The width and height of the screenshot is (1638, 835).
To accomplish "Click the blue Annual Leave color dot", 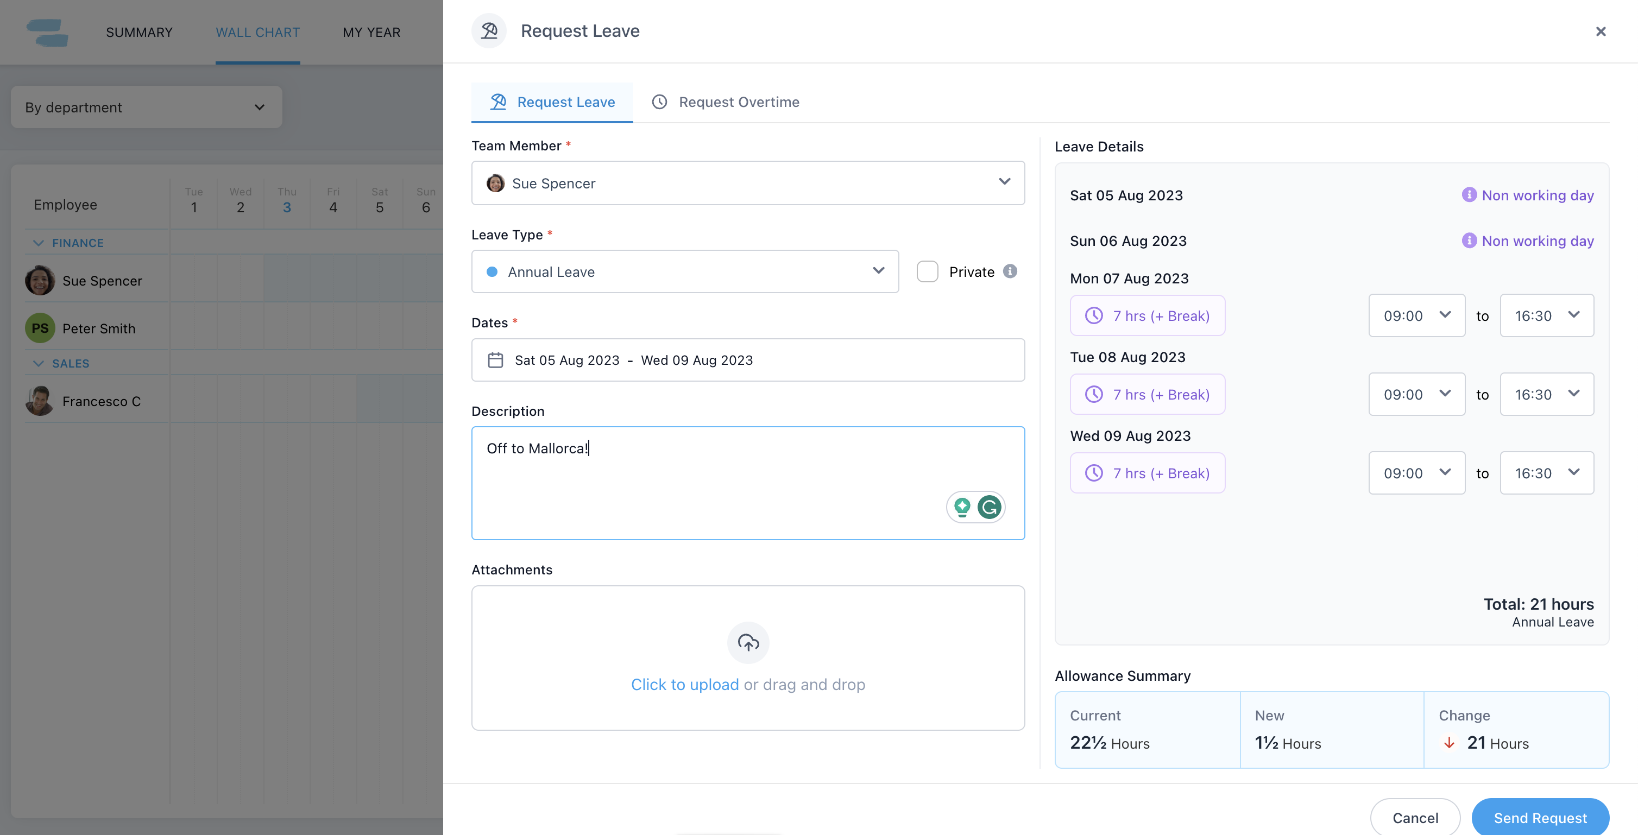I will click(492, 271).
